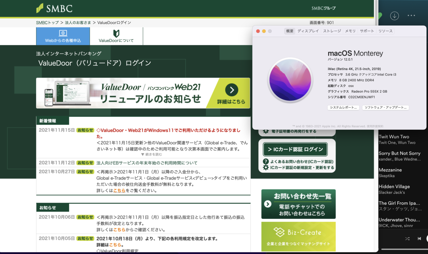The image size is (428, 254).
Task: Open よくあるお問い合わせ(ICカード認証) link
Action: click(302, 161)
